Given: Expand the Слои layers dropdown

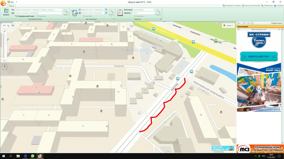Looking at the screenshot, I should (x=228, y=26).
